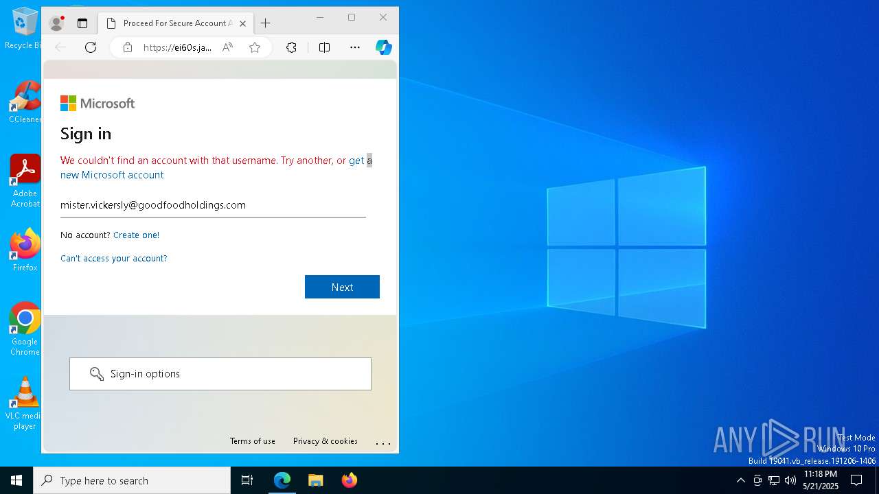Screen dimensions: 879x494
Task: Open the volume tray icon
Action: coord(790,480)
